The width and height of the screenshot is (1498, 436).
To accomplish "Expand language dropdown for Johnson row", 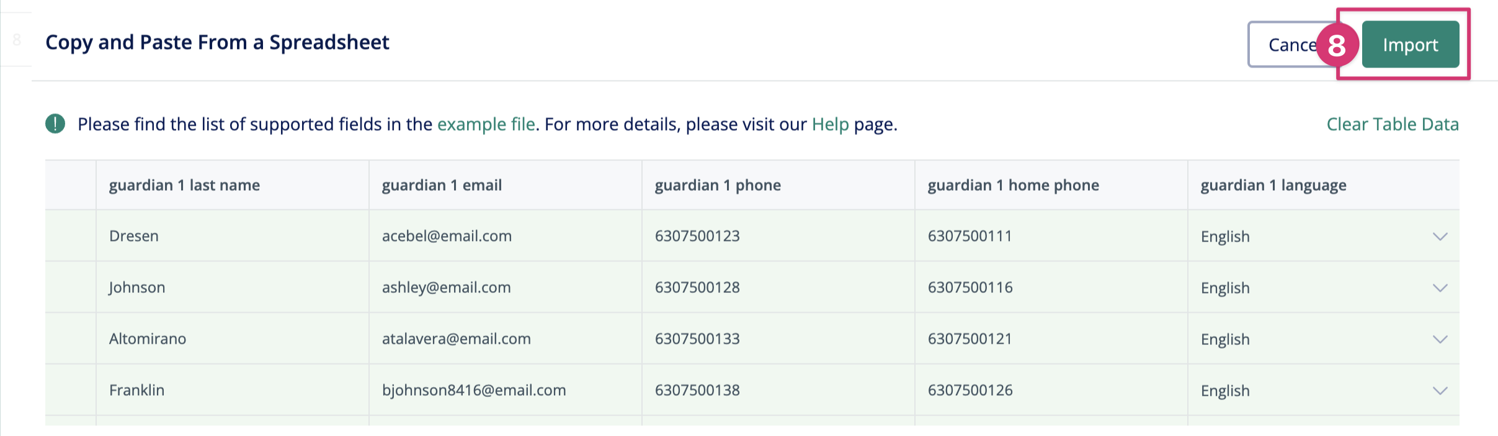I will coord(1440,288).
